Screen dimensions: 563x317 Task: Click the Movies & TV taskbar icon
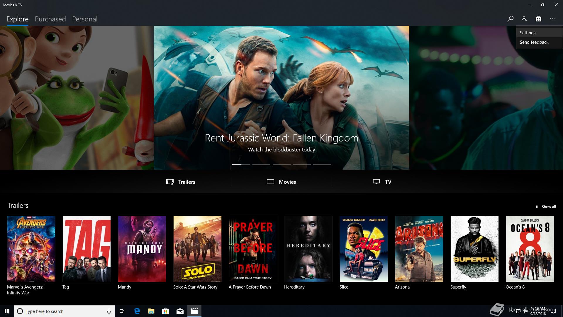[x=194, y=311]
